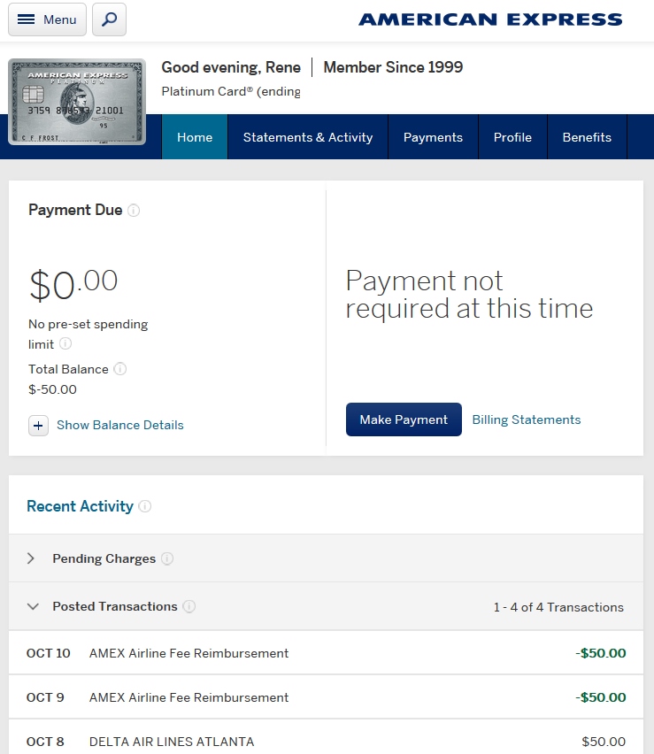
Task: Expand the Pending Charges section
Action: 32,558
